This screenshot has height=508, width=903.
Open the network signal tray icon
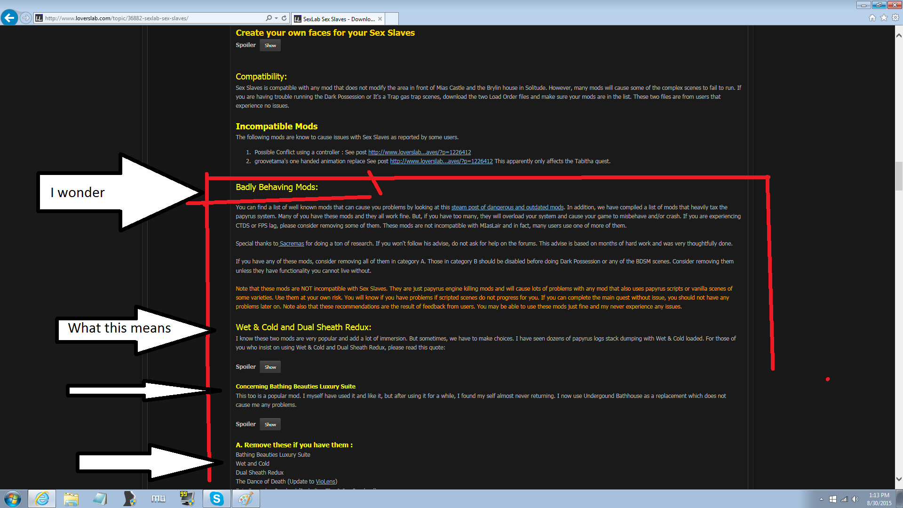(x=844, y=499)
